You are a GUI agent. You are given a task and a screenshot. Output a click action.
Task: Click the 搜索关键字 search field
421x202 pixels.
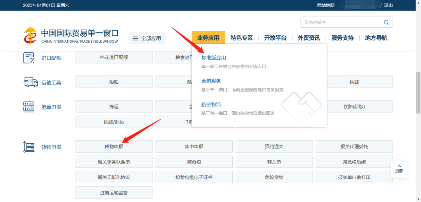341,22
